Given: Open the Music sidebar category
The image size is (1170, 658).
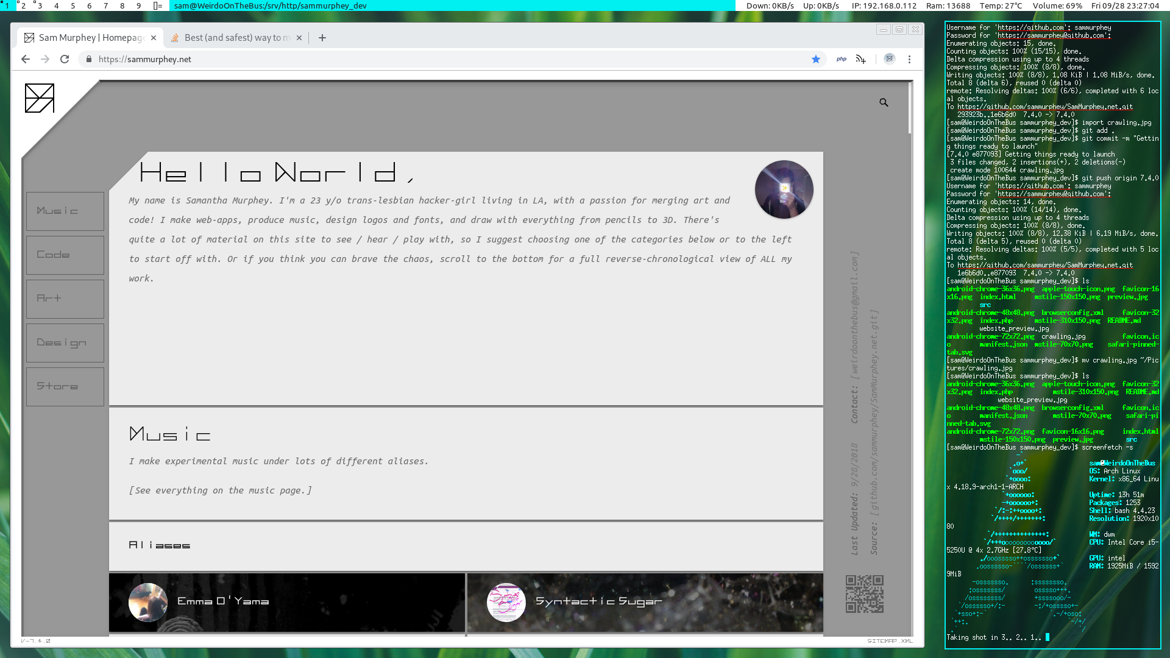Looking at the screenshot, I should (65, 211).
